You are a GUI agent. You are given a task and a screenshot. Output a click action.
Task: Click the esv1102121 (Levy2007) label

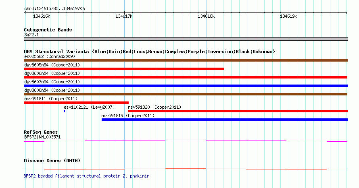click(x=89, y=107)
